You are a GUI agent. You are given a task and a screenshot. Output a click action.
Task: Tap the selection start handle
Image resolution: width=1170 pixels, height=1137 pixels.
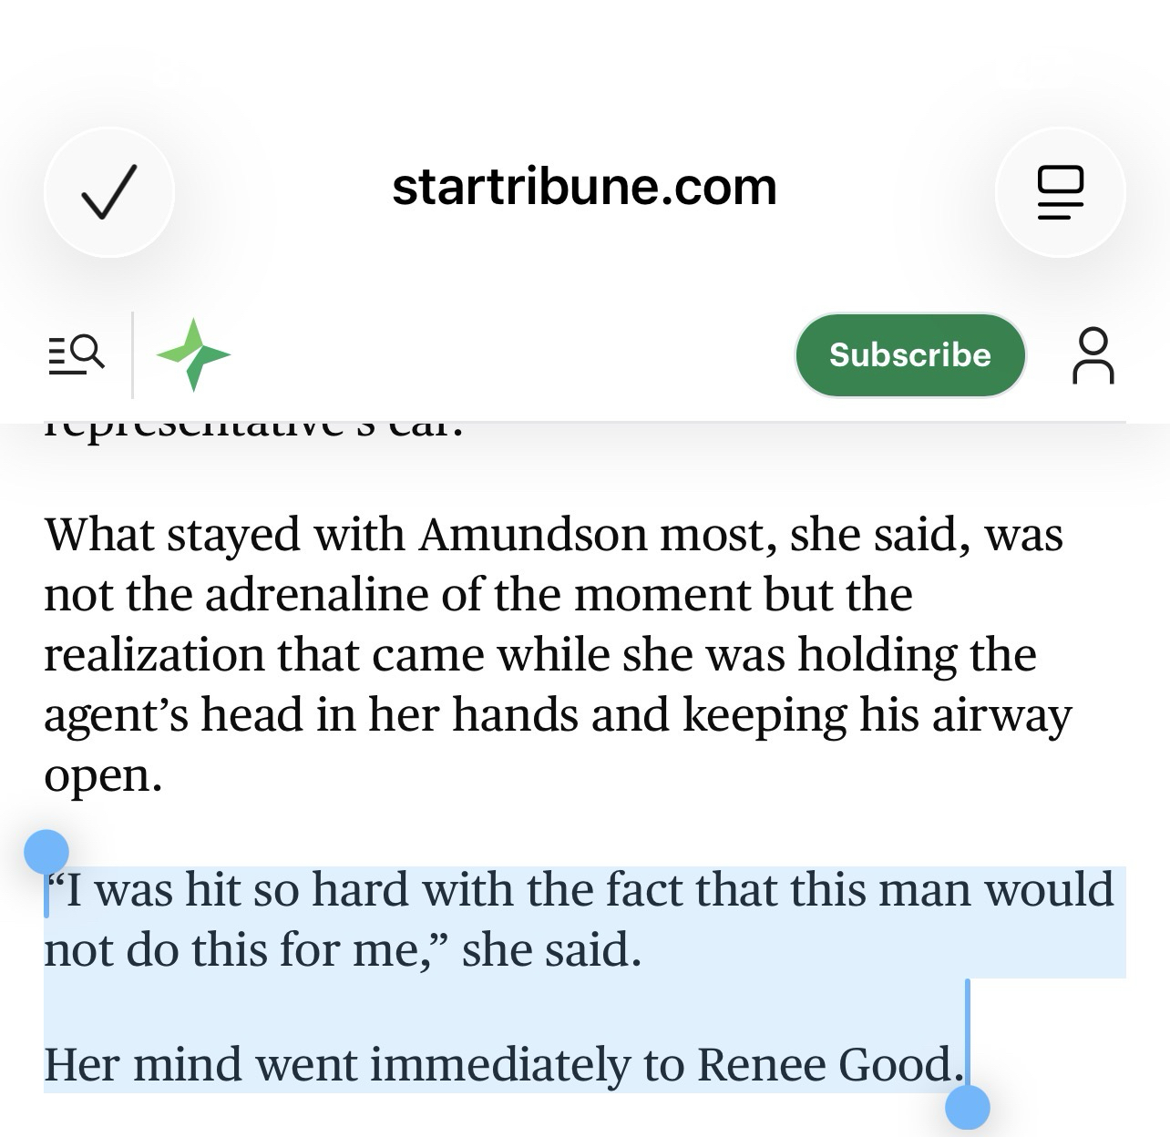[46, 855]
